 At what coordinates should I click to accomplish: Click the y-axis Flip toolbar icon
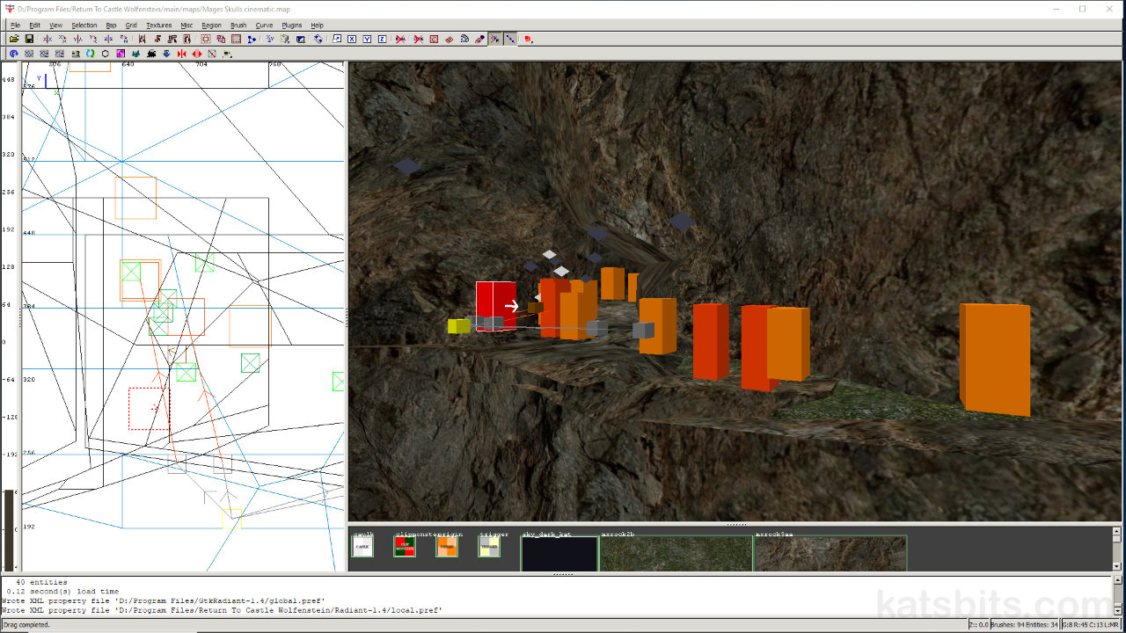[x=78, y=39]
